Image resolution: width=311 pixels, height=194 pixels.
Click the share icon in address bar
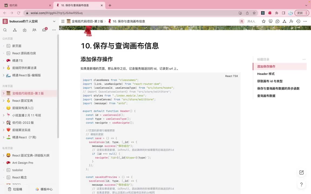coord(247,13)
